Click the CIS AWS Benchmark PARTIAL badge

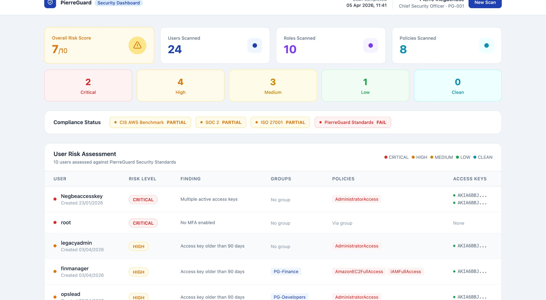pyautogui.click(x=150, y=122)
